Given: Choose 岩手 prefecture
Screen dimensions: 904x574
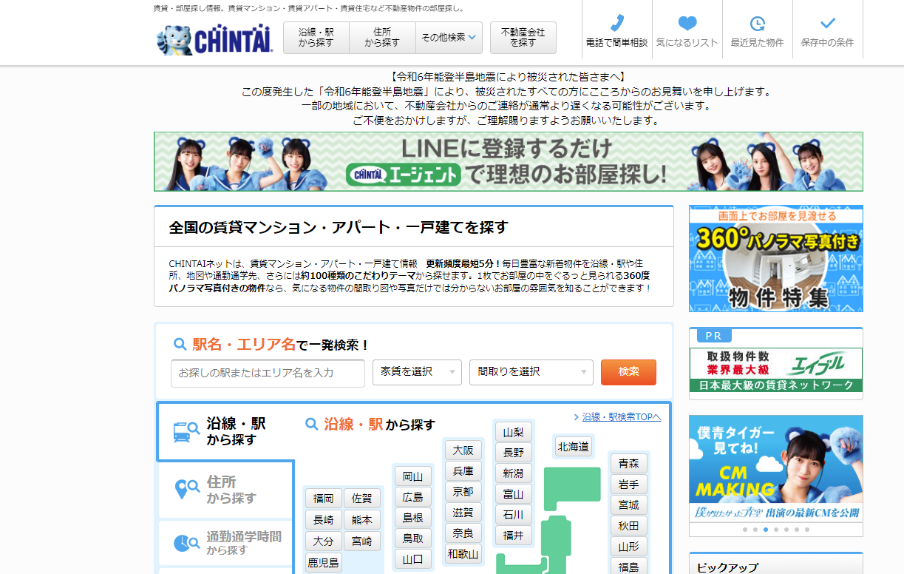Looking at the screenshot, I should [629, 484].
